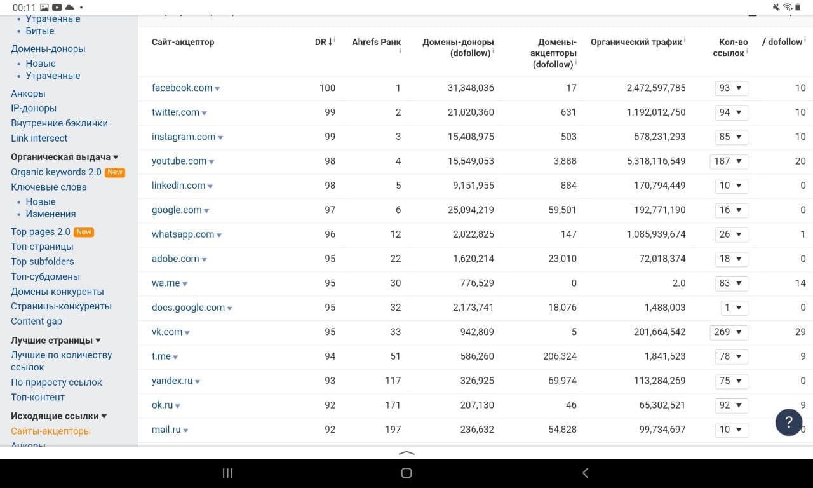This screenshot has width=813, height=488.
Task: Open Top pages 2.0 report
Action: pyautogui.click(x=41, y=232)
